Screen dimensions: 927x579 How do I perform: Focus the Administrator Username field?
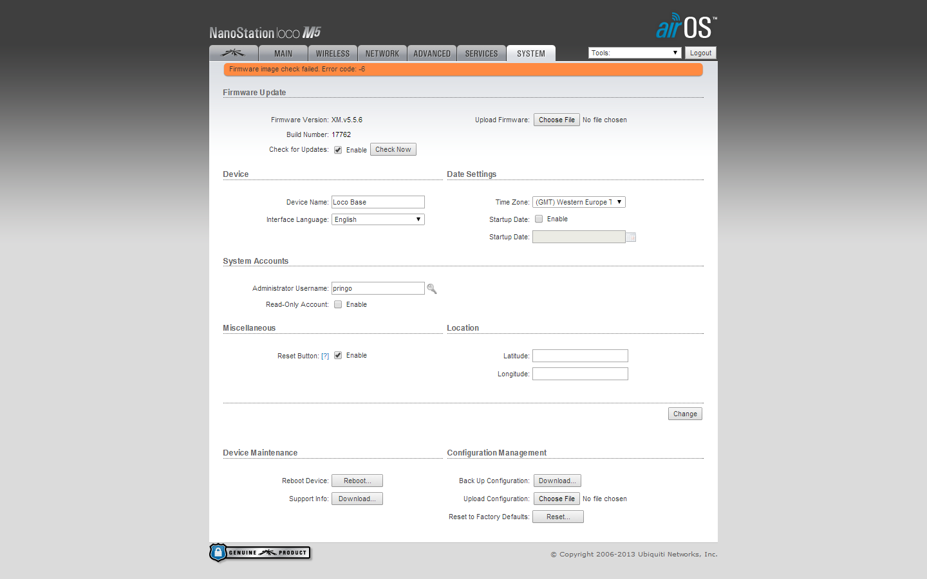pos(378,288)
